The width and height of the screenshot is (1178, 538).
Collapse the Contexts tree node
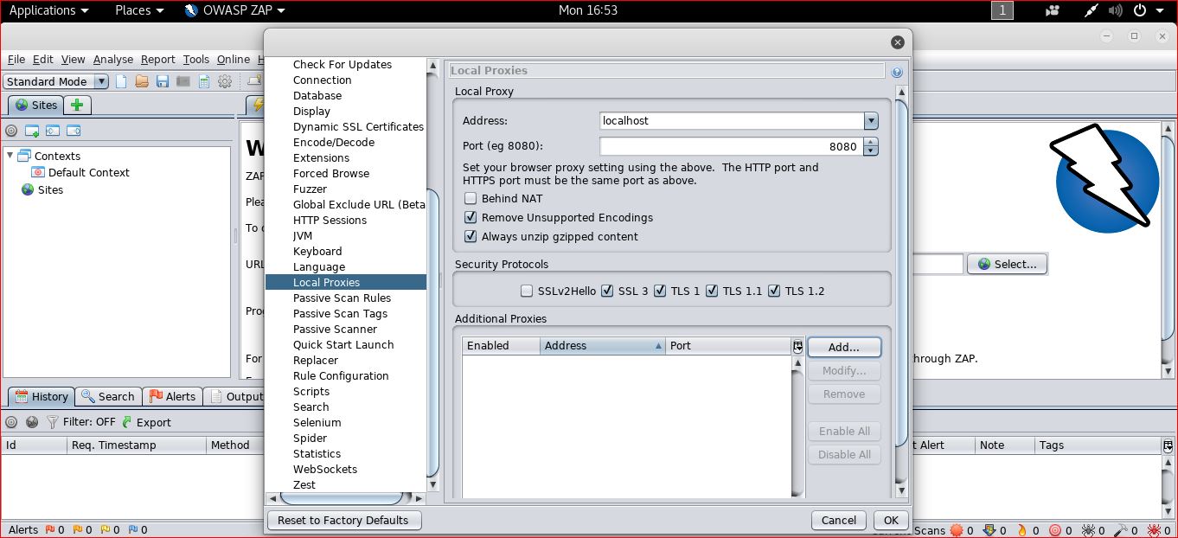(10, 156)
